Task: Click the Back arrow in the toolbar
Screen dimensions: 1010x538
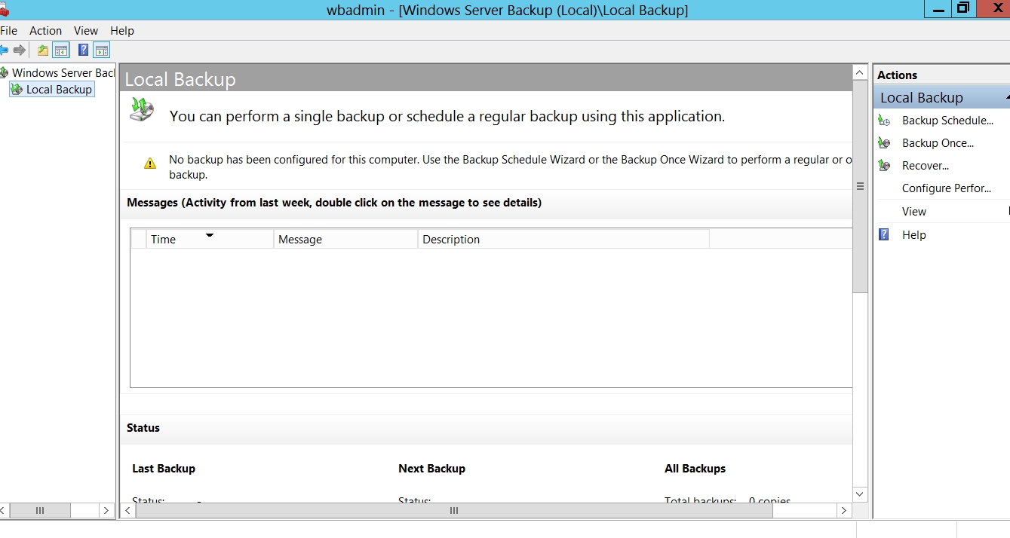Action: (x=4, y=50)
